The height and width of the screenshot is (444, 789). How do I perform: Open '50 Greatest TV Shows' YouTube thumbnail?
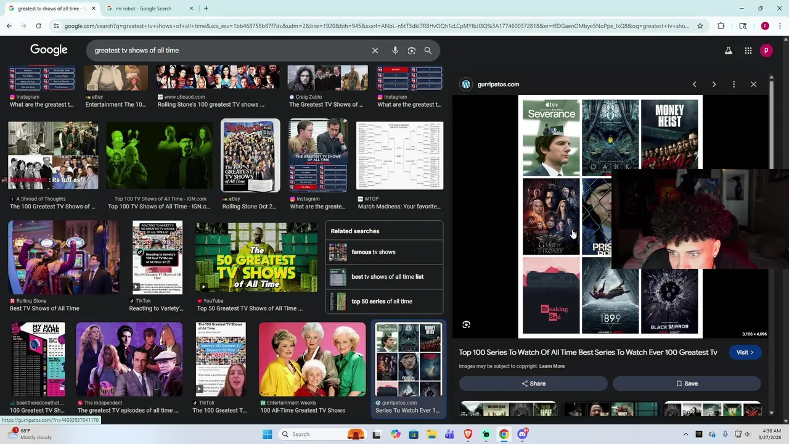256,257
